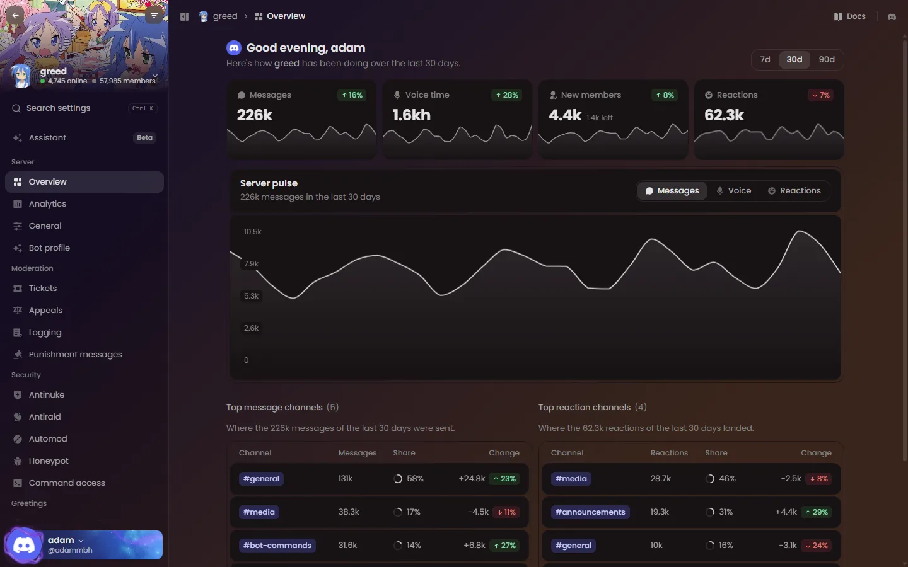The width and height of the screenshot is (908, 567).
Task: Click the Honeypot bug icon
Action: (18, 461)
